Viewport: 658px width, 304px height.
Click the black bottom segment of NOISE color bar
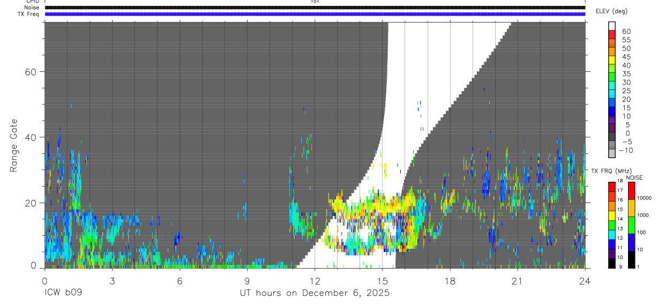pos(632,259)
